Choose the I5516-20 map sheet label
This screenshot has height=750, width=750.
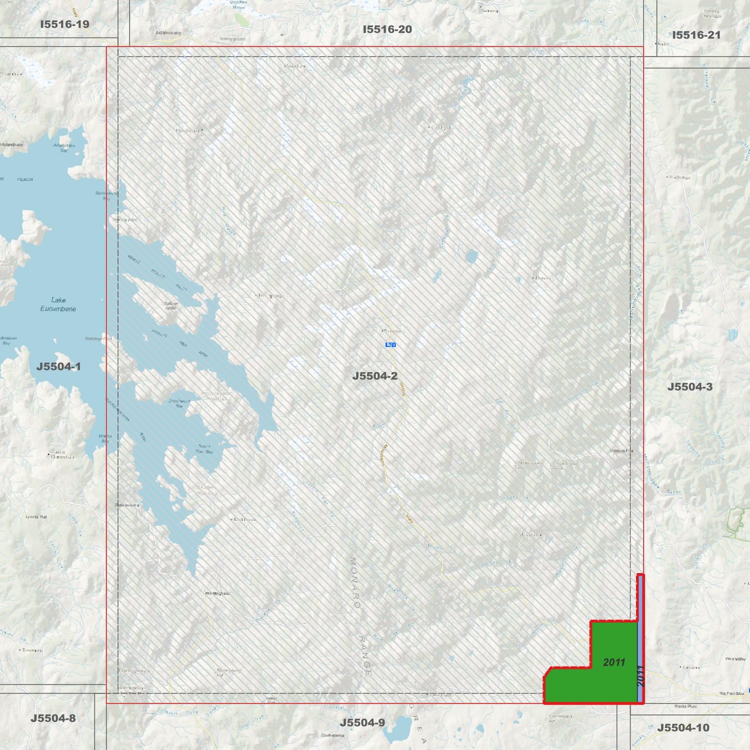tap(387, 30)
